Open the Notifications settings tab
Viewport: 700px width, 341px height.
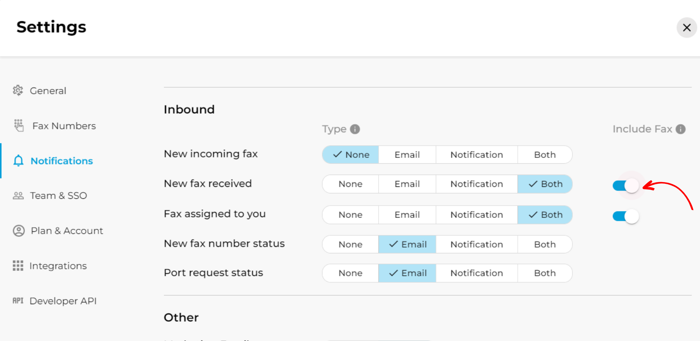pos(62,161)
